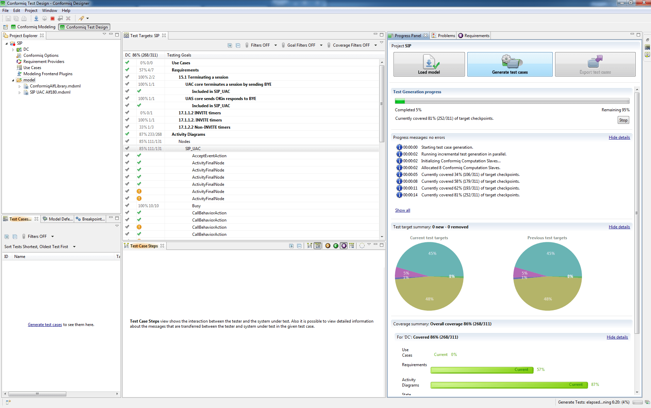Screen dimensions: 651x408
Task: Maximize the Project Explorer panel
Action: point(117,35)
